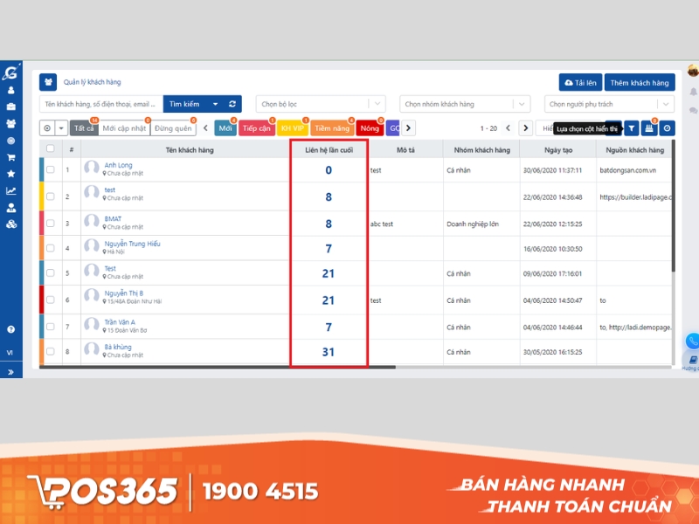The width and height of the screenshot is (699, 524).
Task: Switch to the Mới cập nhật tab
Action: pyautogui.click(x=124, y=128)
